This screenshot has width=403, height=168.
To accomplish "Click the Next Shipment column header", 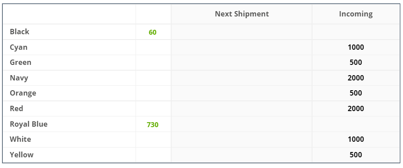I will [x=242, y=14].
